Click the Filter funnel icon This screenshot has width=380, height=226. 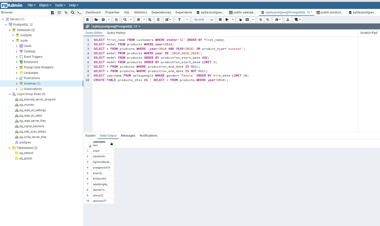pos(179,20)
